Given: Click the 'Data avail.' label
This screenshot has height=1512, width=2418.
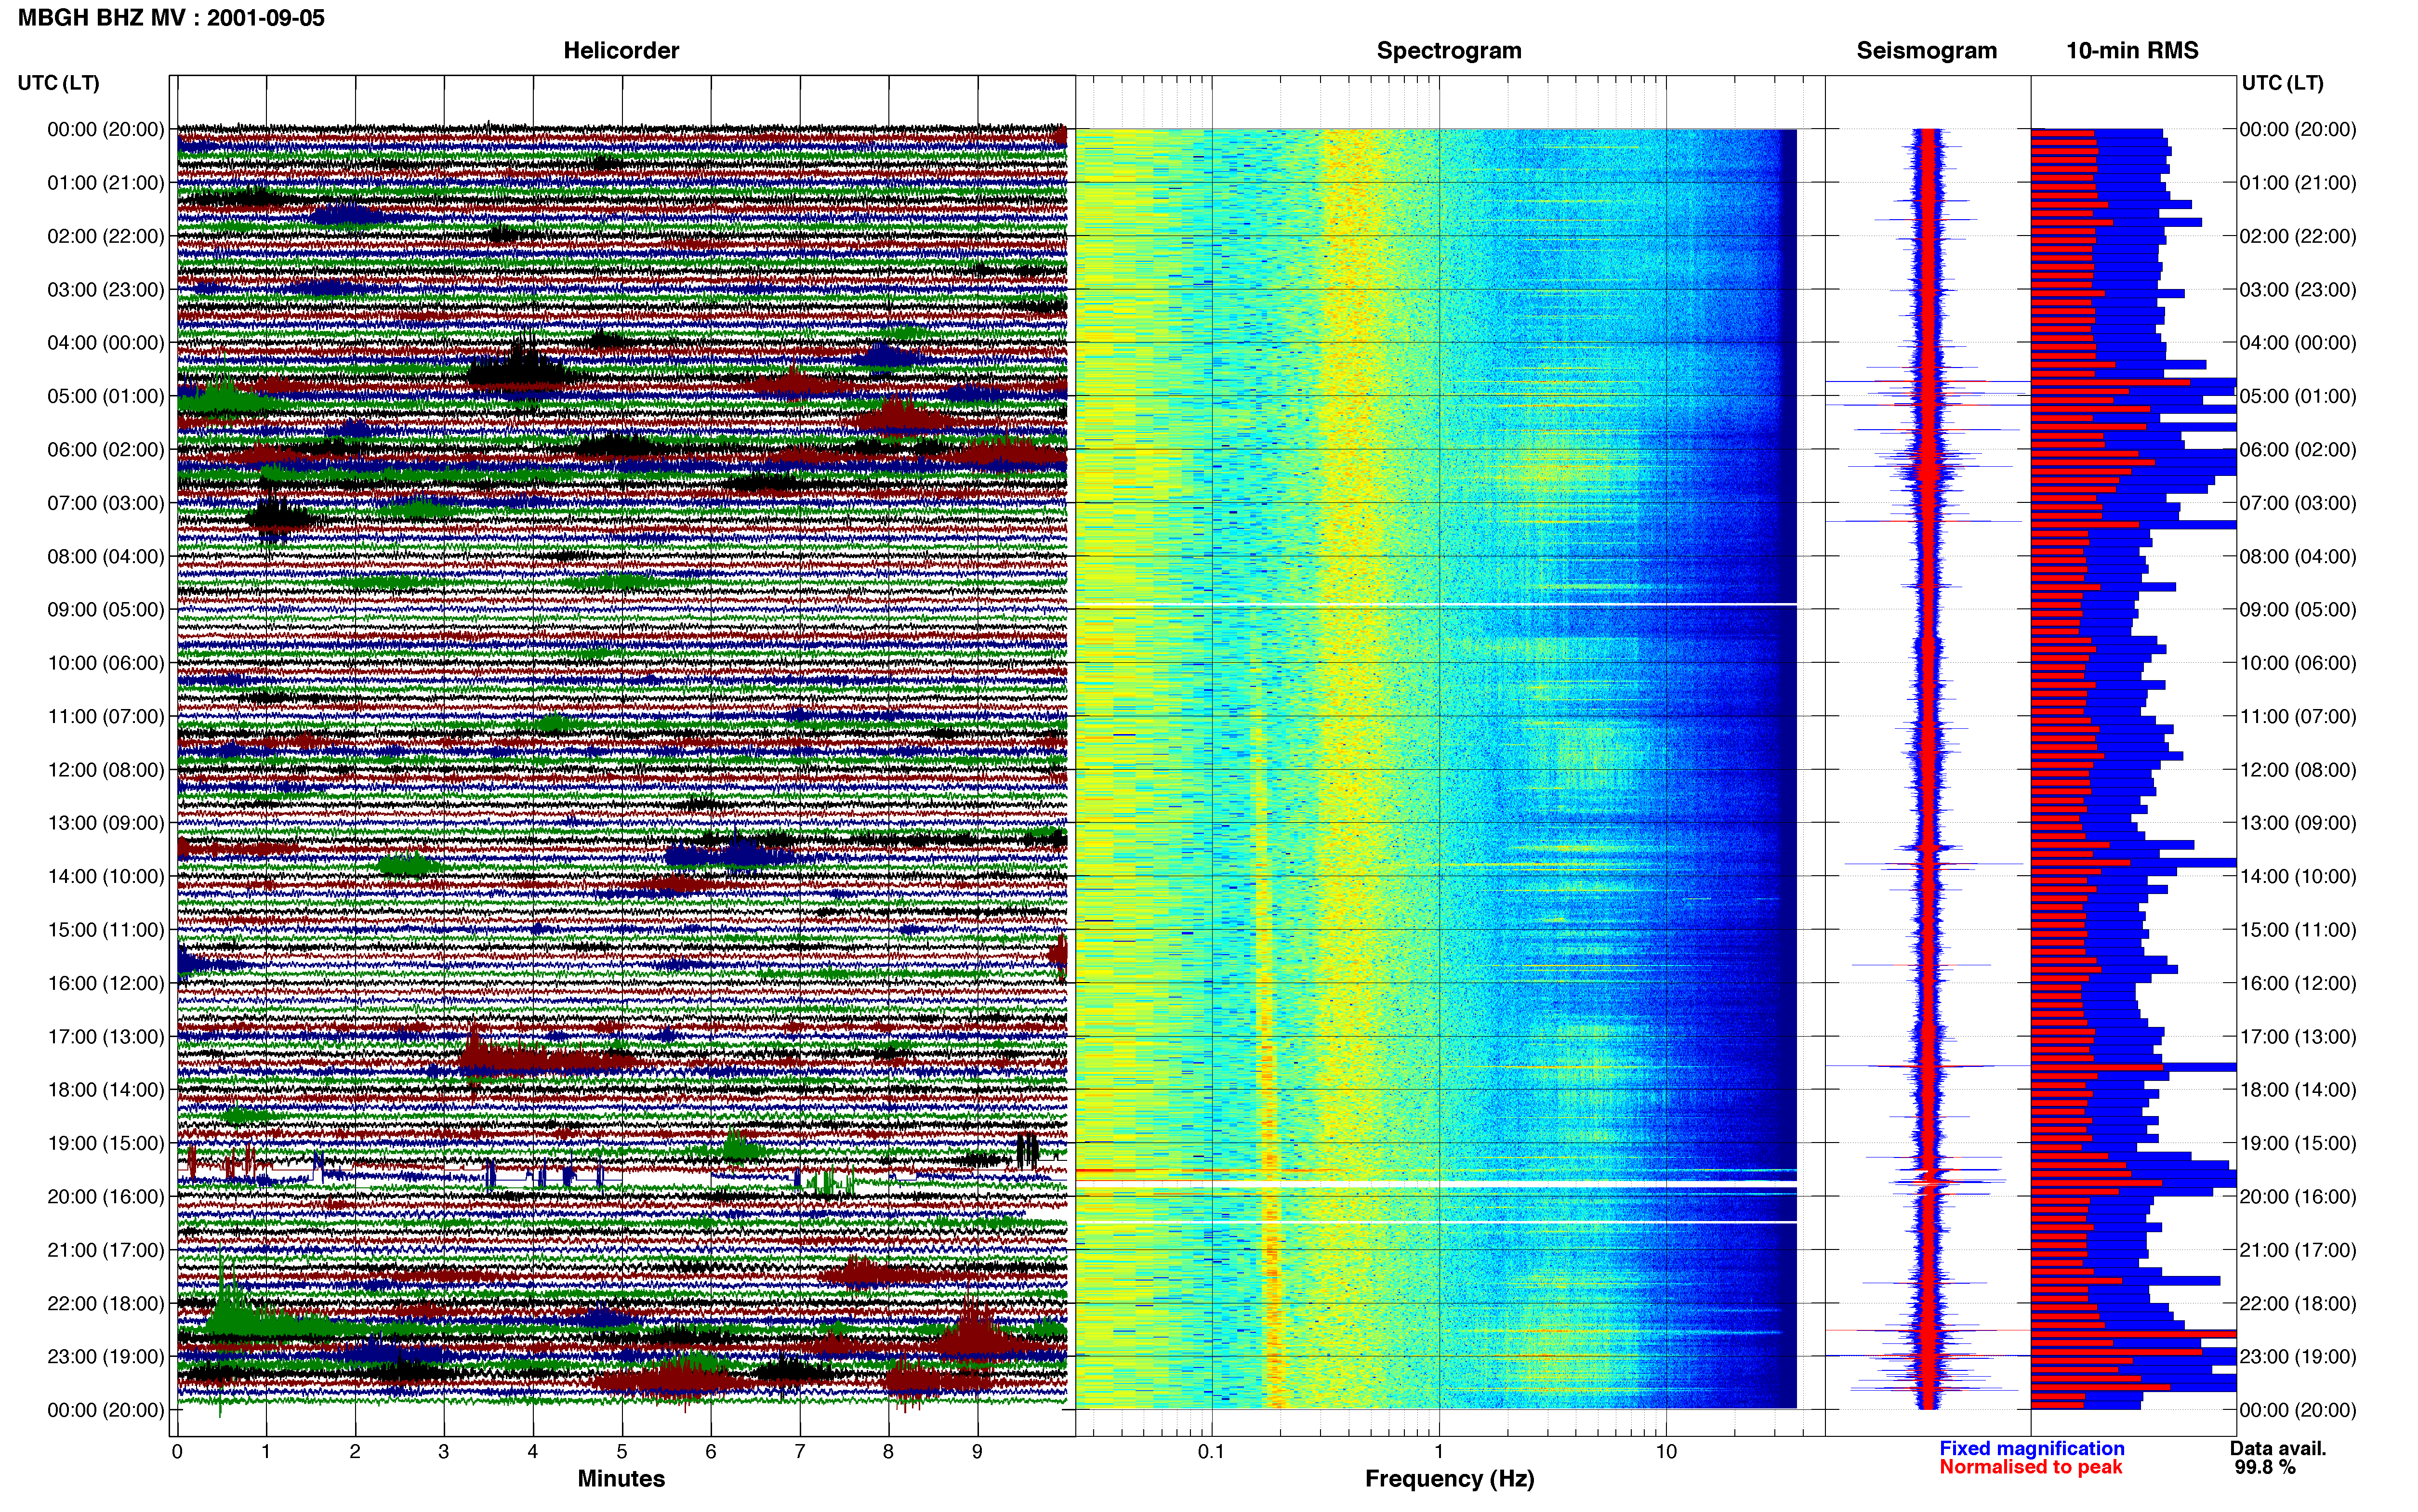Looking at the screenshot, I should pos(2278,1448).
